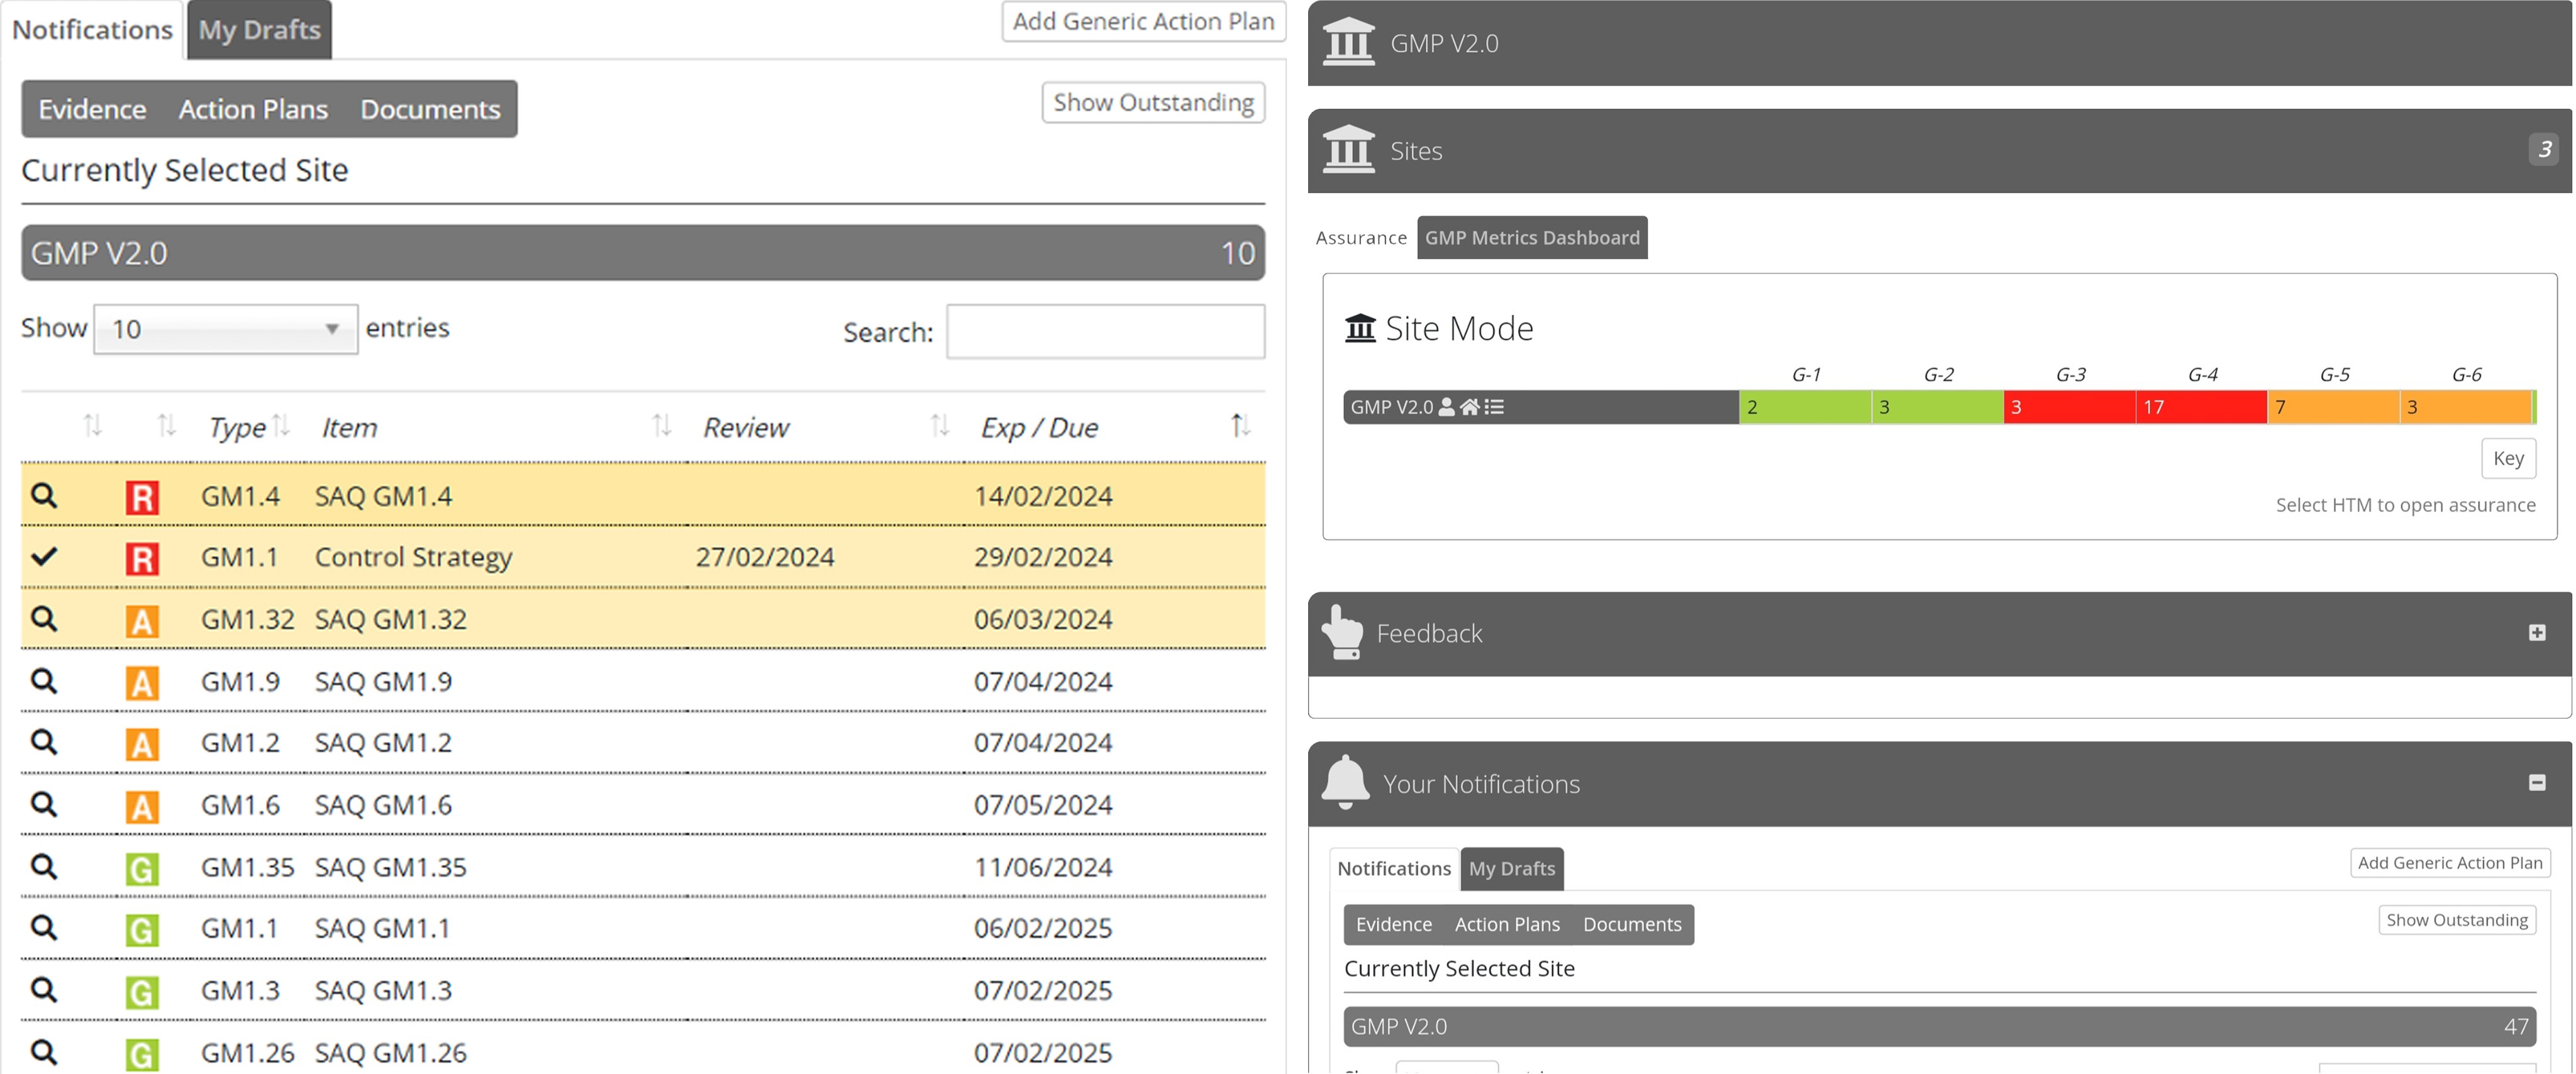This screenshot has width=2576, height=1074.
Task: Click amber A badge for SAQ GM1.32
Action: [141, 620]
